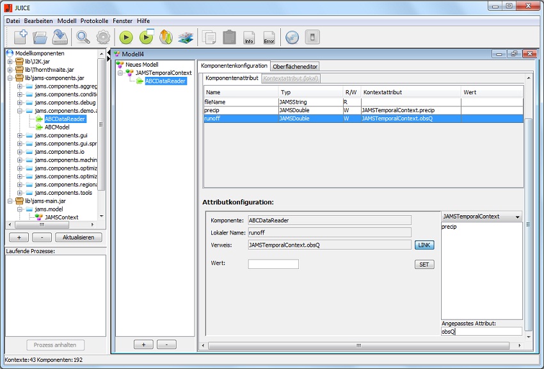544x369 pixels.
Task: Click the layered map icon in the toolbar
Action: pyautogui.click(x=186, y=38)
